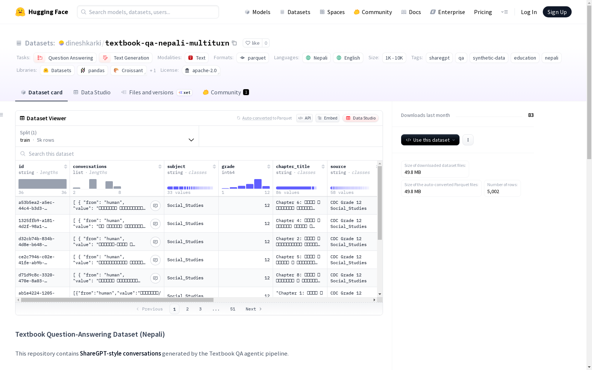Focus the main search models field

[x=148, y=12]
